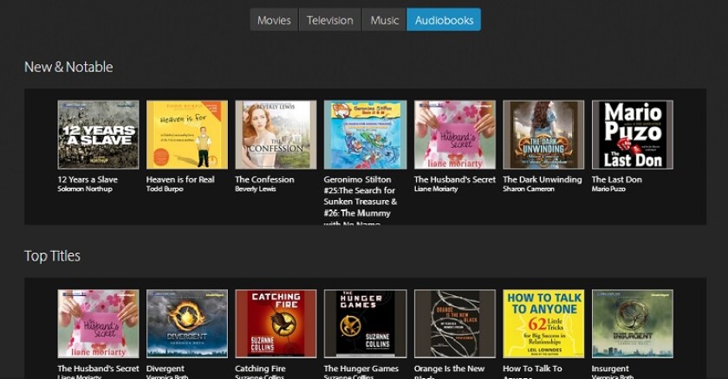Image resolution: width=728 pixels, height=379 pixels.
Task: Click the Divergent cover in Top Titles
Action: point(186,324)
